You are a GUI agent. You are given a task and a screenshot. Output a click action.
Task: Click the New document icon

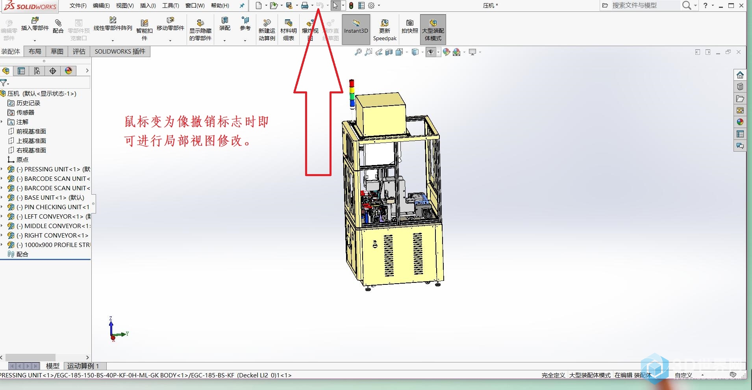259,6
